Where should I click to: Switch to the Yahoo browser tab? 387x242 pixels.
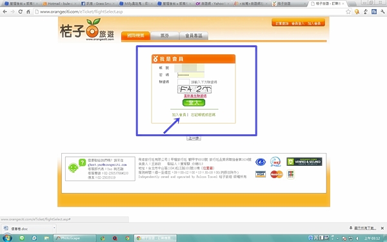212,4
